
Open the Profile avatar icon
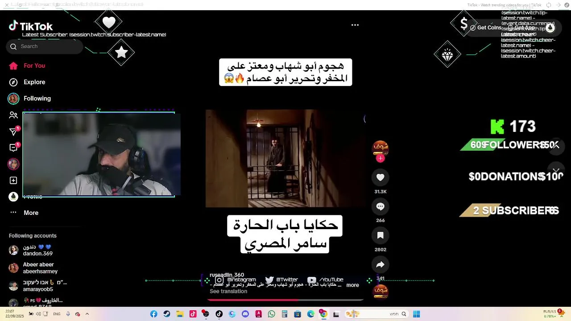(x=13, y=197)
